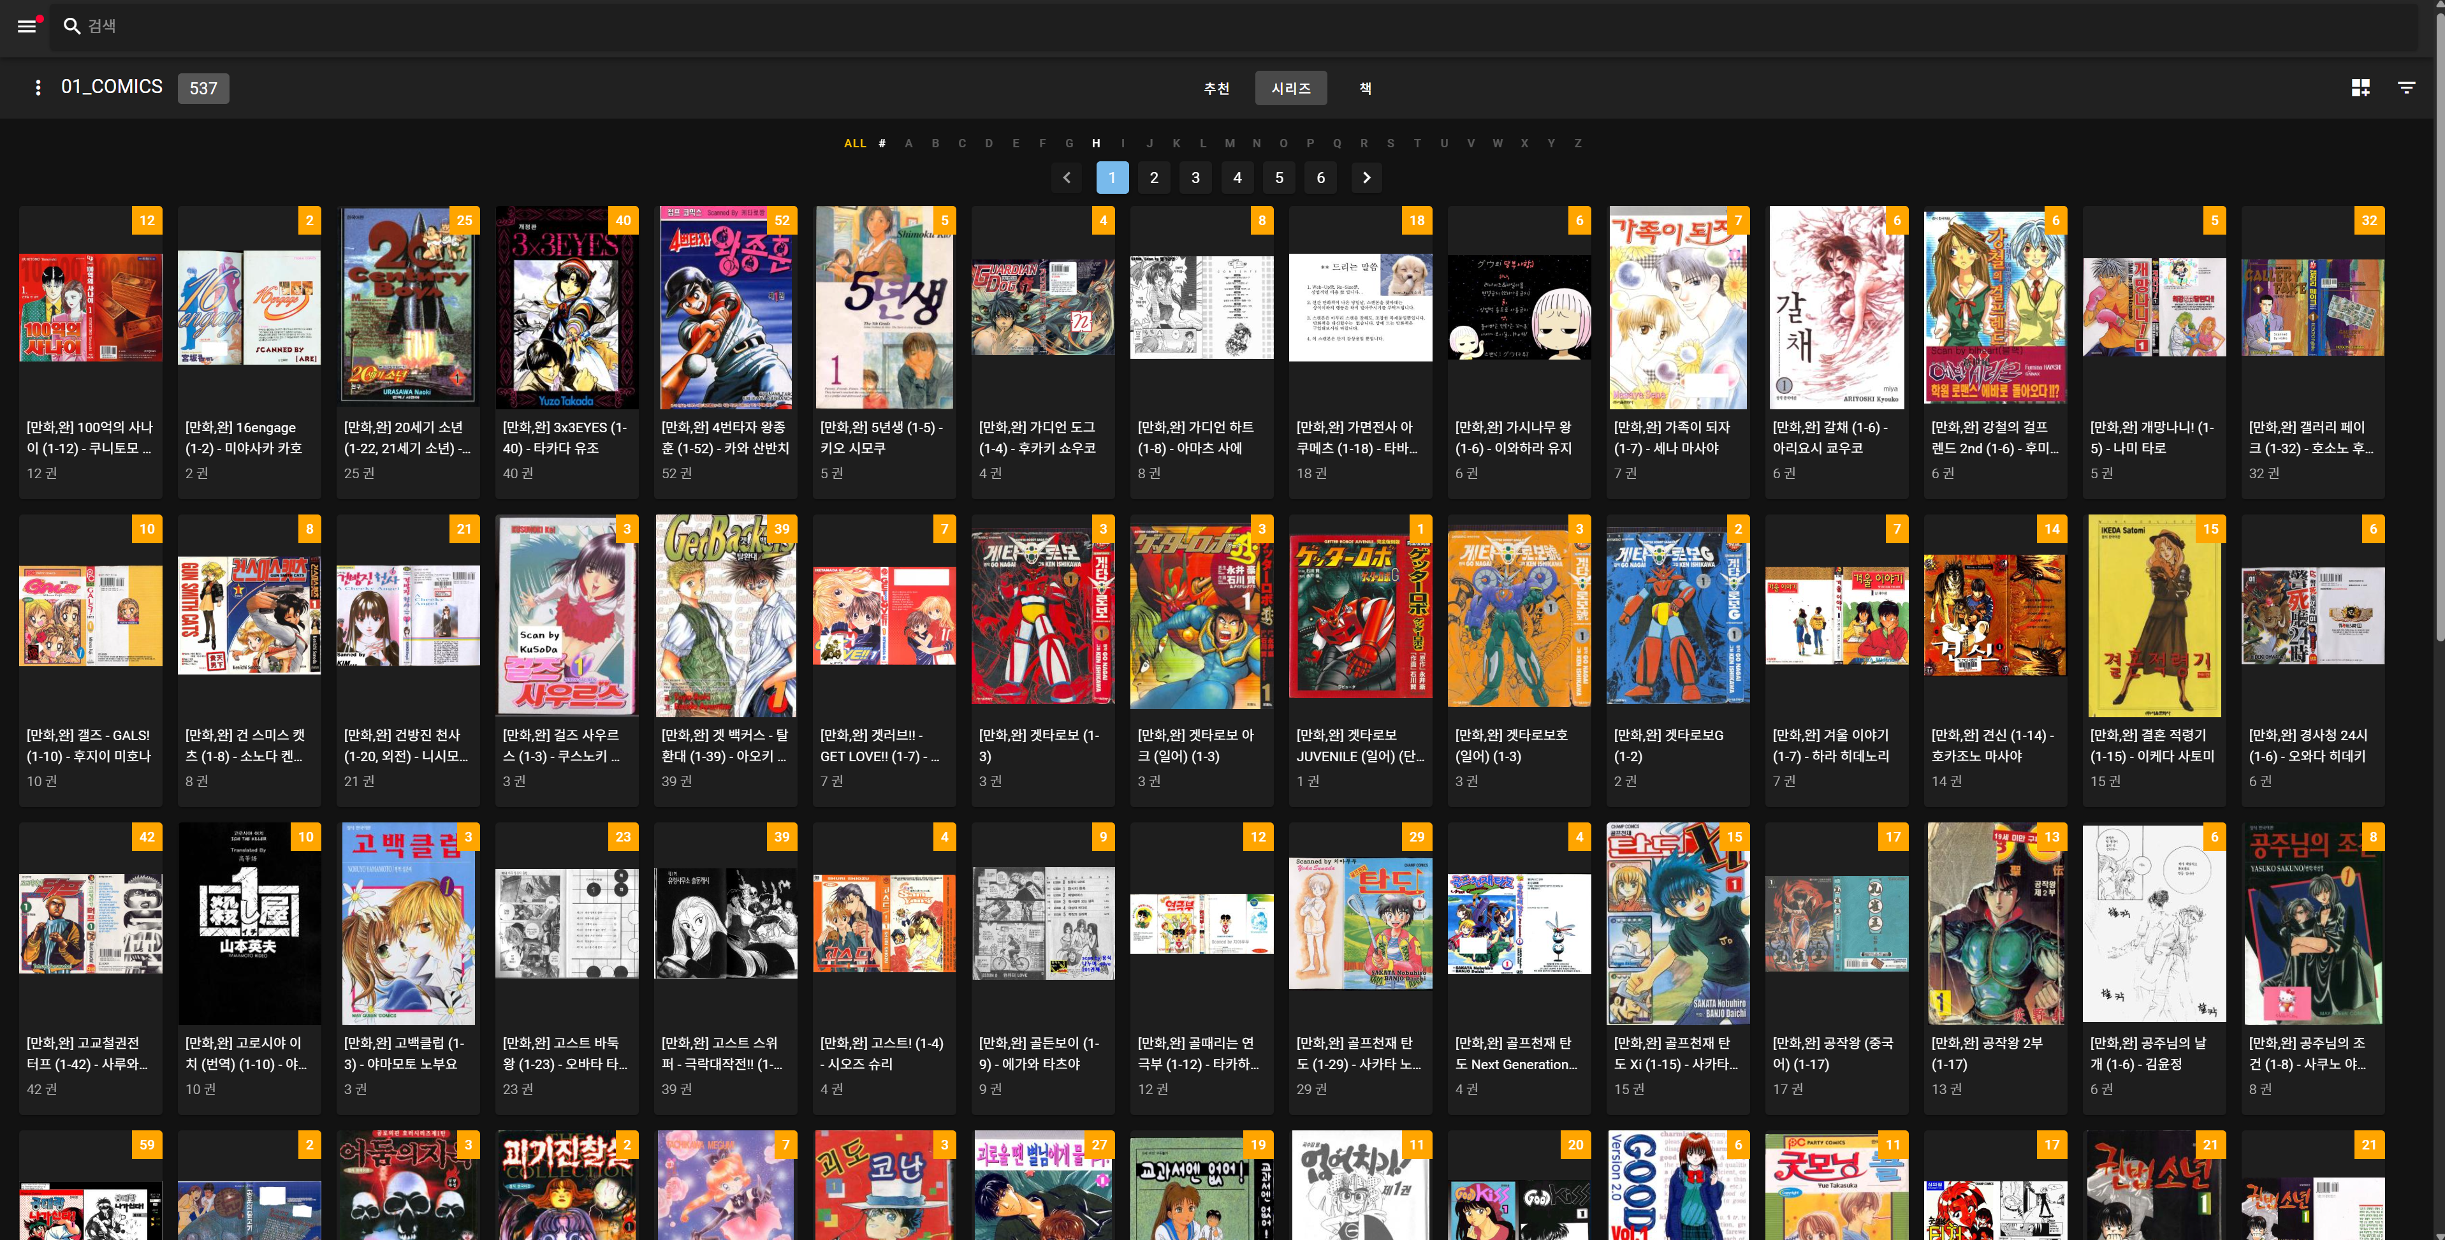This screenshot has width=2445, height=1240.
Task: Switch to the 추천 tab
Action: (x=1216, y=89)
